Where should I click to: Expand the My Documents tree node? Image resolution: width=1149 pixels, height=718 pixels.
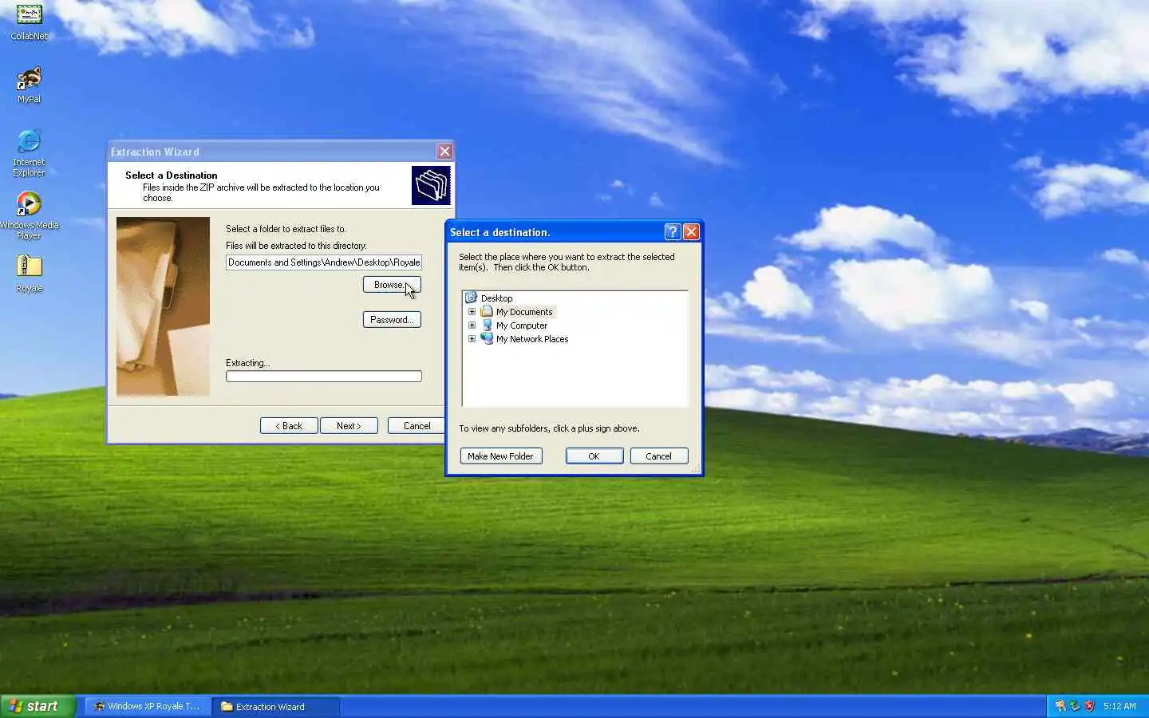(x=472, y=312)
